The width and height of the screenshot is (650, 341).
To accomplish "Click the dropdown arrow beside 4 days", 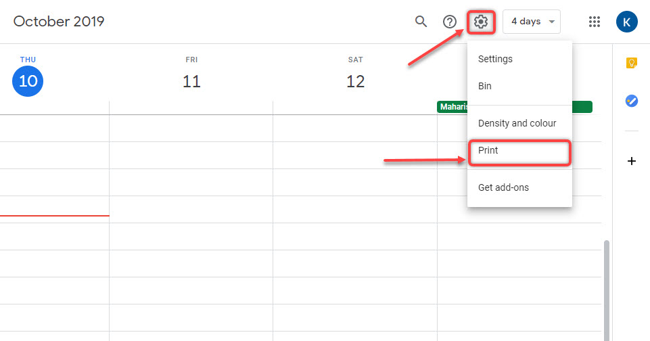I will (552, 22).
